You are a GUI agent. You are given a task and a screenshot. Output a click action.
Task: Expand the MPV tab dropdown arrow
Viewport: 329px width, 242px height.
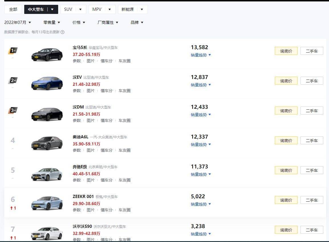109,9
